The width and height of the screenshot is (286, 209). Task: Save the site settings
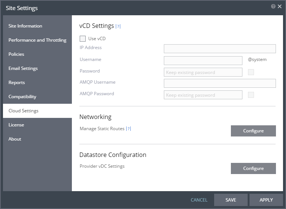[231, 200]
